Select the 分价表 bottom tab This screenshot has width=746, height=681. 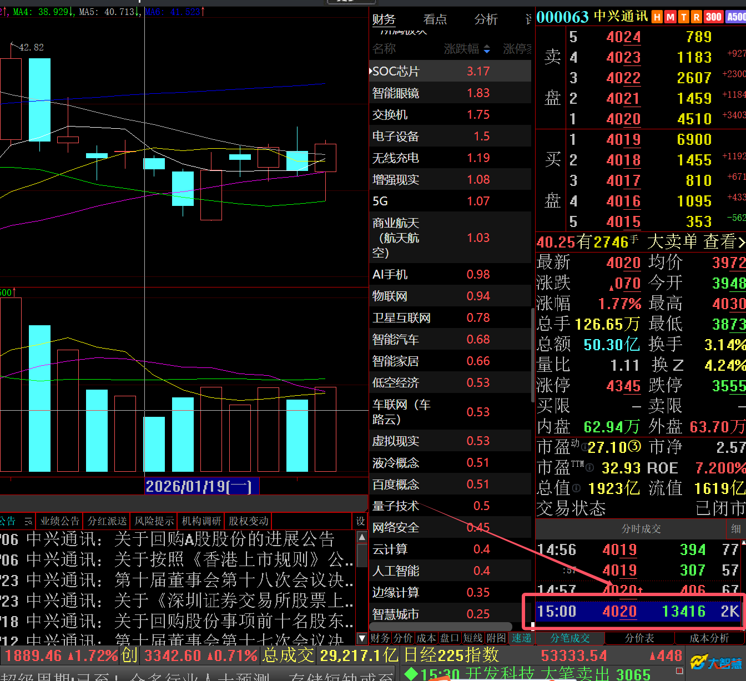coord(639,638)
